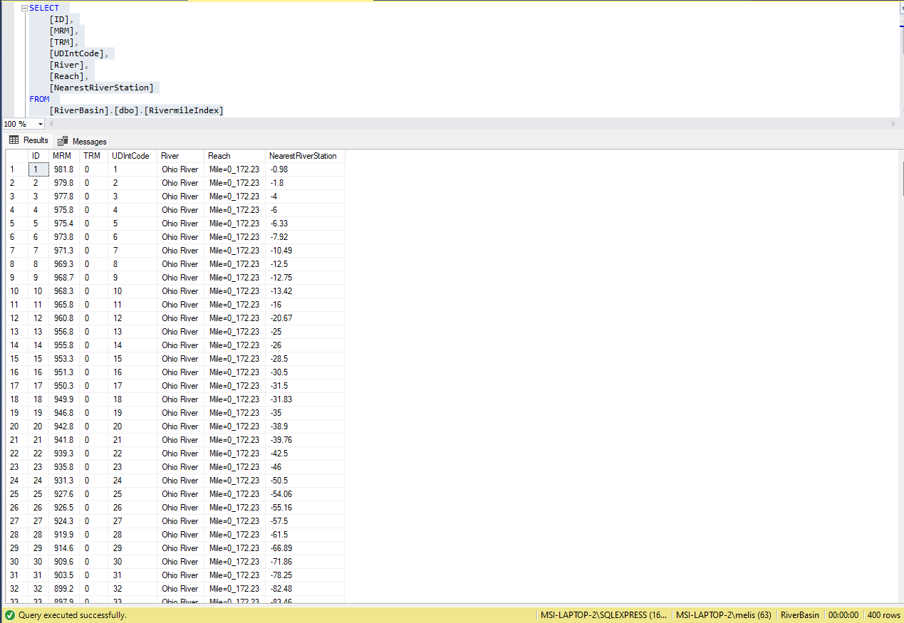Click the NearestRiverStation column header
This screenshot has width=904, height=623.
[x=305, y=156]
